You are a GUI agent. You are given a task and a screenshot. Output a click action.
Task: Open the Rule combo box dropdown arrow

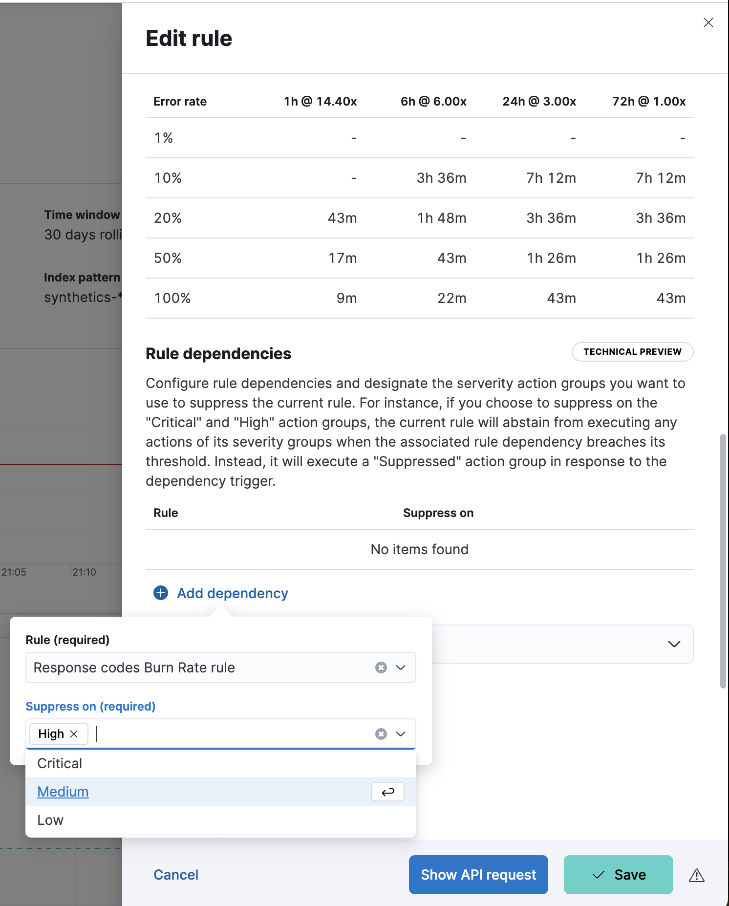401,668
